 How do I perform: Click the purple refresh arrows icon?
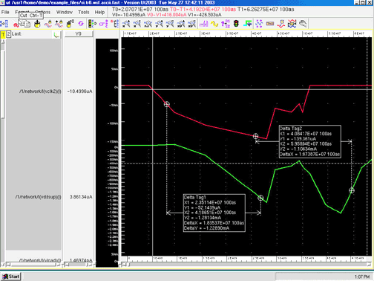[x=81, y=24]
